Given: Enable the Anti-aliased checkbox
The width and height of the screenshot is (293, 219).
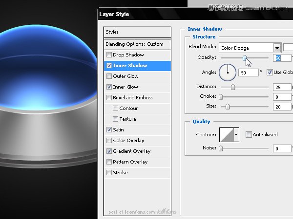Looking at the screenshot, I should click(249, 135).
